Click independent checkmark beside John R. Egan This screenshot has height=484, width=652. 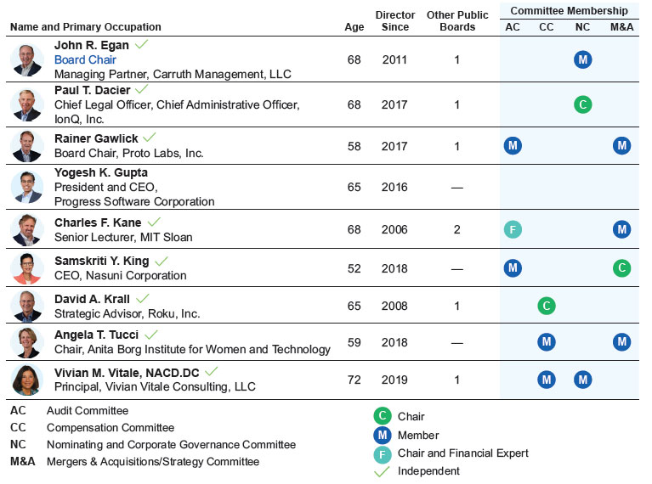click(x=142, y=43)
